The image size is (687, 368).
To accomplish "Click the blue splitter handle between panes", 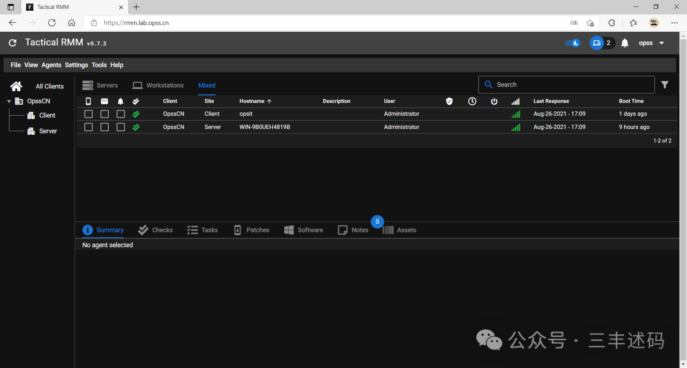I will [377, 221].
